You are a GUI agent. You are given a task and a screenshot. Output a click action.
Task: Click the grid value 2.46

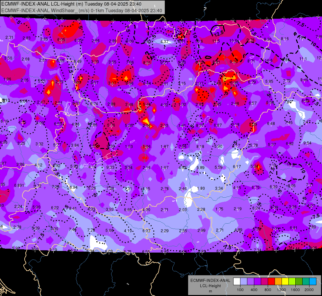tap(183, 188)
